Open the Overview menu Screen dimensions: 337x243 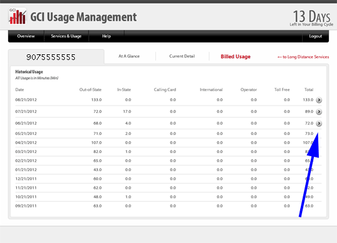[26, 36]
